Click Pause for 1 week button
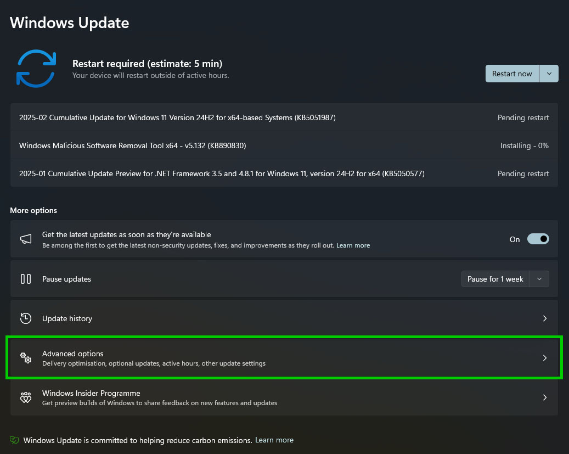 click(x=495, y=279)
